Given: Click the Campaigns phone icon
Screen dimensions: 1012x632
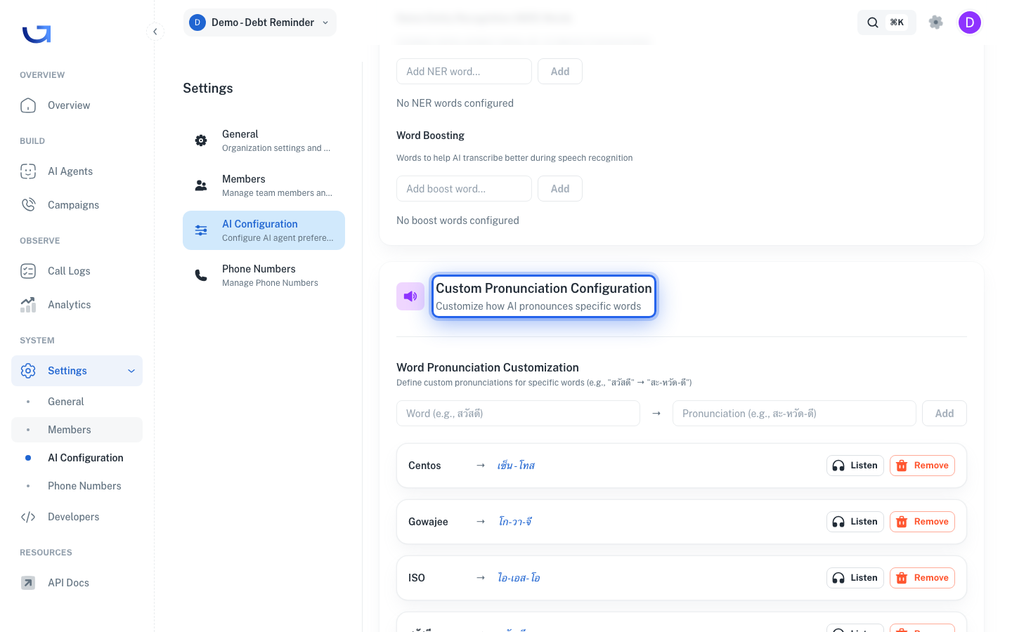Looking at the screenshot, I should 28,205.
